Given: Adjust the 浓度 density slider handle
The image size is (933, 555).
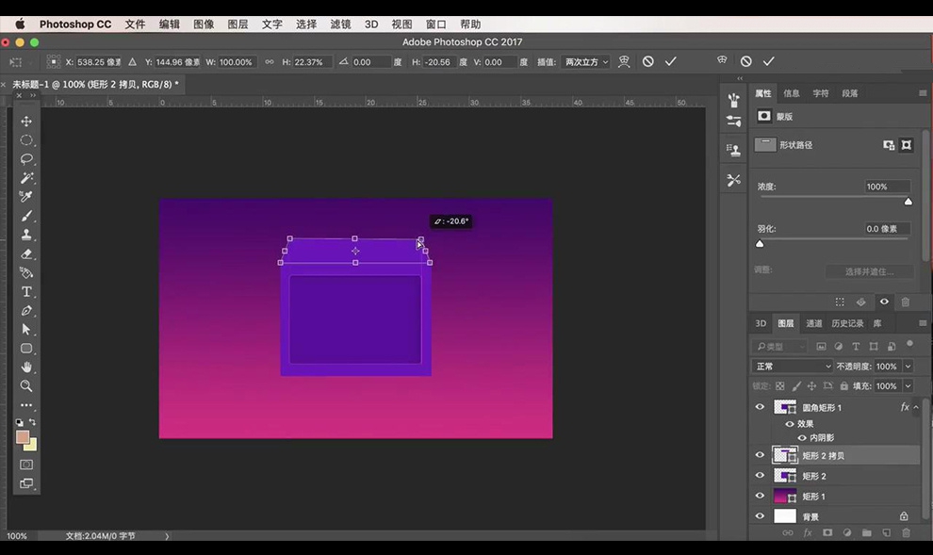Looking at the screenshot, I should click(908, 202).
